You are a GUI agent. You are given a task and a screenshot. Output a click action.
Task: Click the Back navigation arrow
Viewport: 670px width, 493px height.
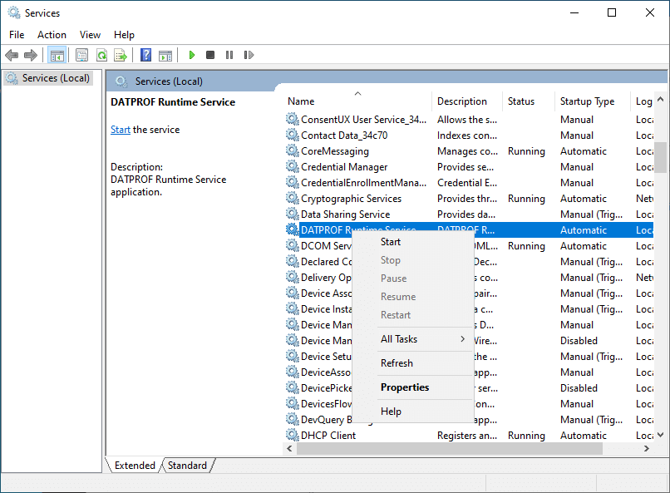[x=12, y=55]
